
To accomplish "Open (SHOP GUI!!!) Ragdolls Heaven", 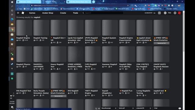I will (x=161, y=54).
